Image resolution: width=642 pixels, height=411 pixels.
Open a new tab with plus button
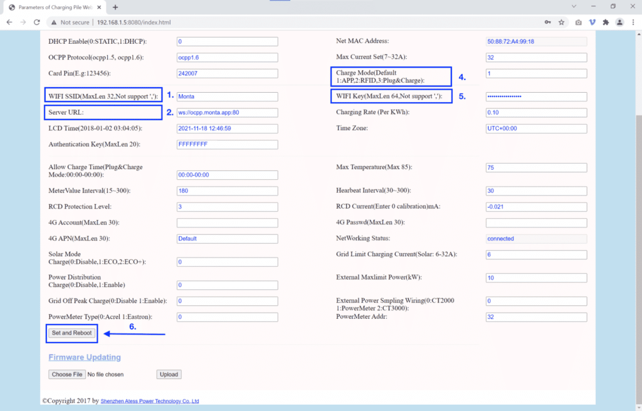pyautogui.click(x=115, y=7)
